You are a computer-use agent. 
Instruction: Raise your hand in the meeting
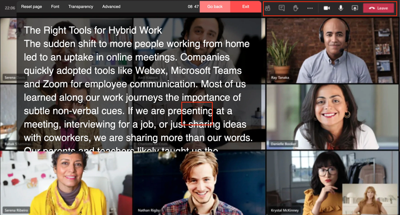[296, 8]
